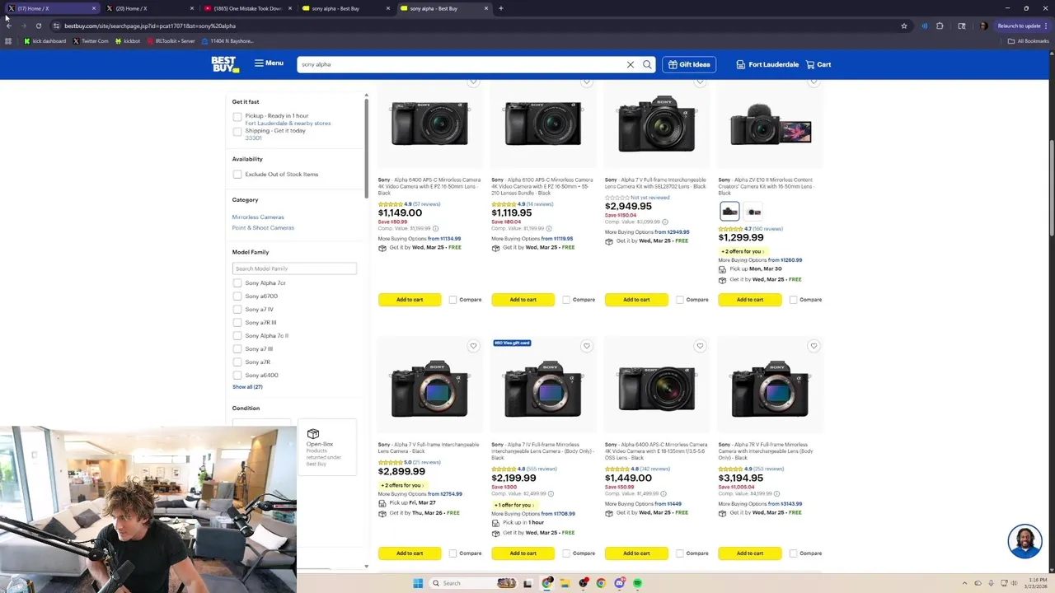Open the Alpha 7R V product thumbnail
This screenshot has height=593, width=1055.
(x=770, y=388)
